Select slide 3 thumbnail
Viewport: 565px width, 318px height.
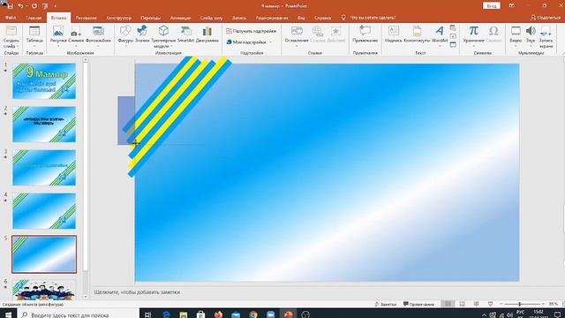click(44, 168)
